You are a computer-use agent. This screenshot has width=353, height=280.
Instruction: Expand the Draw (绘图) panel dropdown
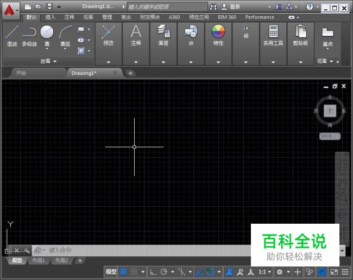point(48,61)
